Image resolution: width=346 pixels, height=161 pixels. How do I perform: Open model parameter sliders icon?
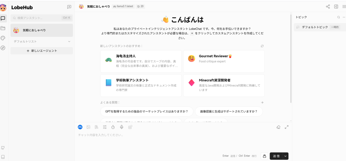[x=105, y=127]
